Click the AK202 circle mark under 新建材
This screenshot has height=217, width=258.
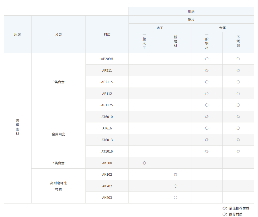[x=175, y=186]
